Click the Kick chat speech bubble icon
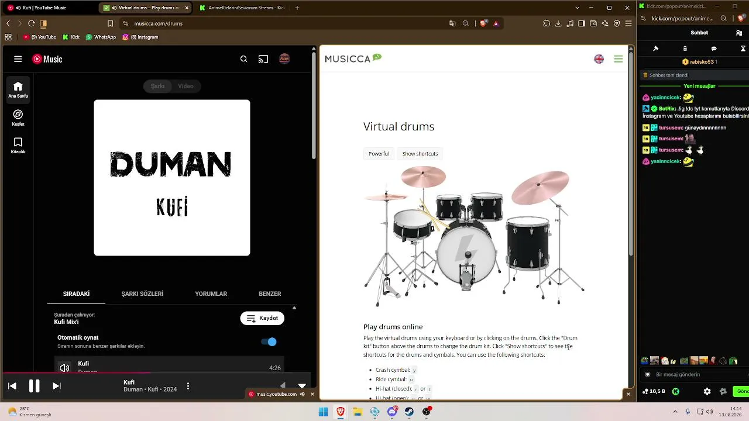The image size is (749, 421). pyautogui.click(x=714, y=49)
